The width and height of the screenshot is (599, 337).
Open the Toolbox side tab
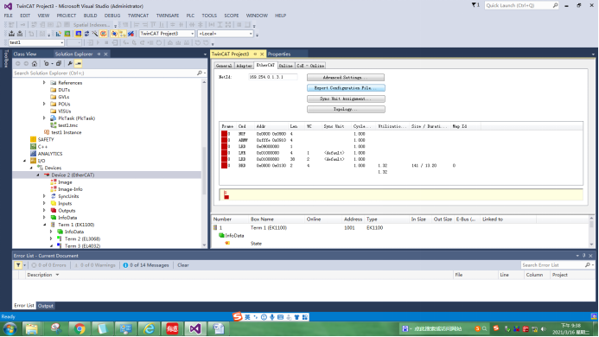(6, 59)
